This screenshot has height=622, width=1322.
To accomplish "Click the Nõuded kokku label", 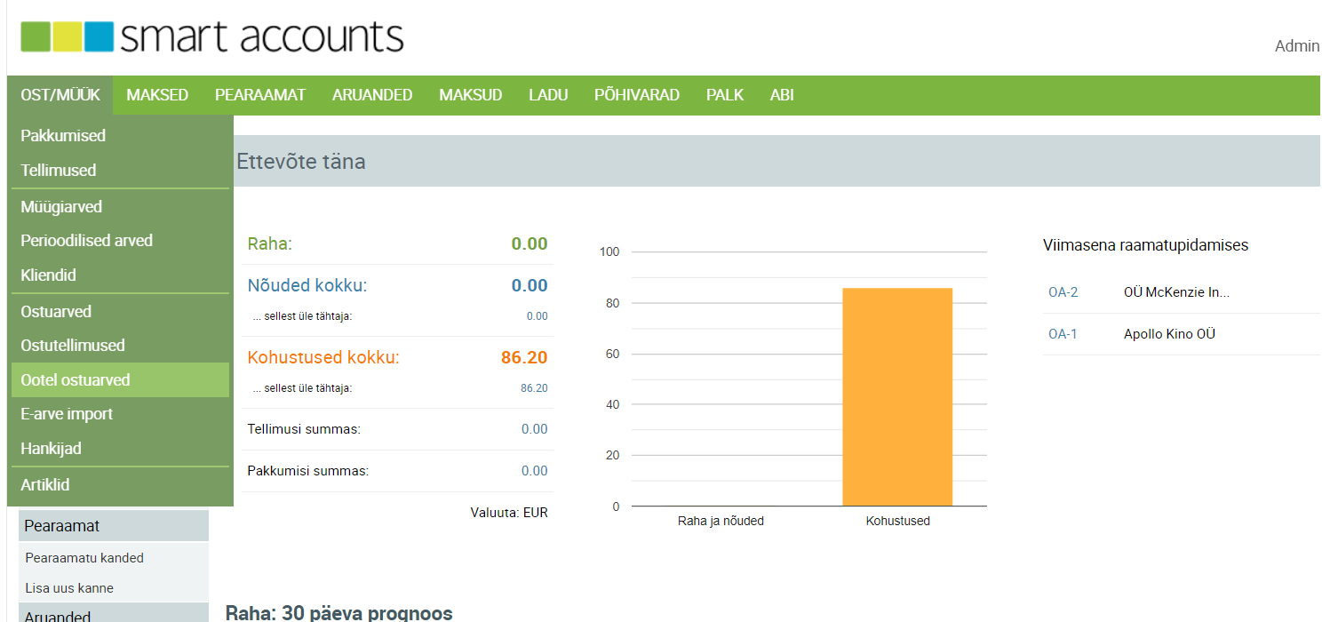I will [307, 285].
